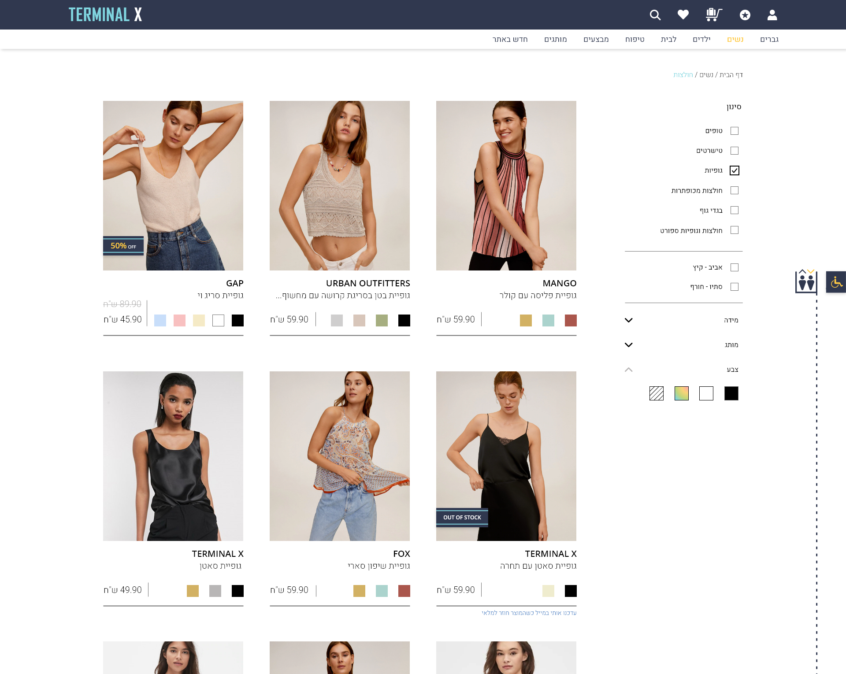Open the wishlist heart icon
The image size is (846, 674).
click(683, 15)
